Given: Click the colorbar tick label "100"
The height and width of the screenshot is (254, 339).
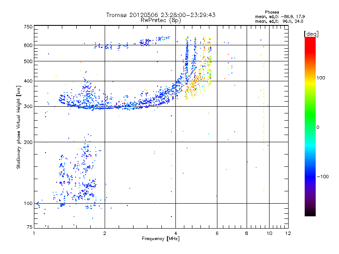Looking at the screenshot, I should click(321, 78).
